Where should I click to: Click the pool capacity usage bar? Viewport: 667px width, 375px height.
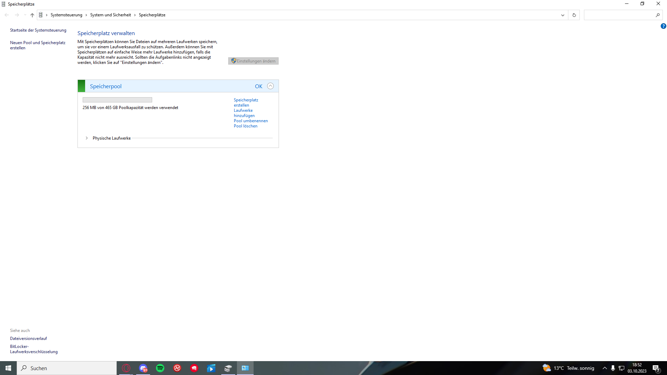coord(117,100)
